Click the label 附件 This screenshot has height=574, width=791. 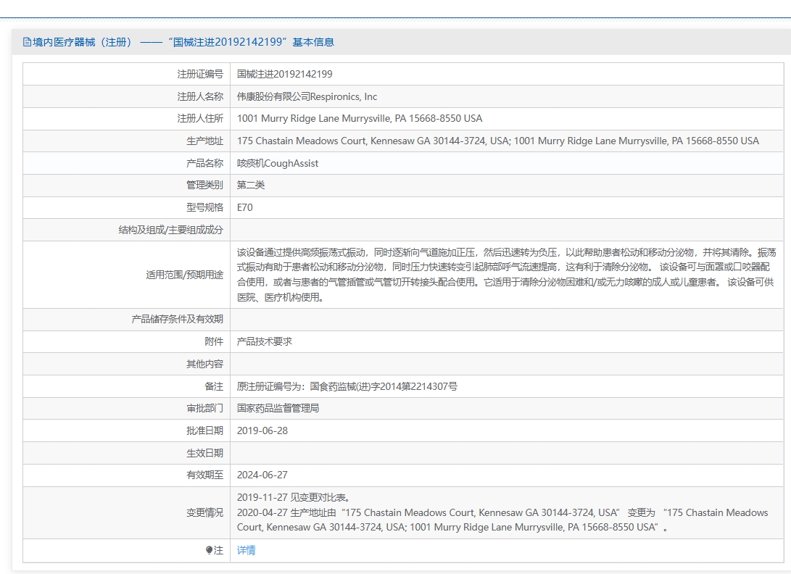(x=213, y=341)
